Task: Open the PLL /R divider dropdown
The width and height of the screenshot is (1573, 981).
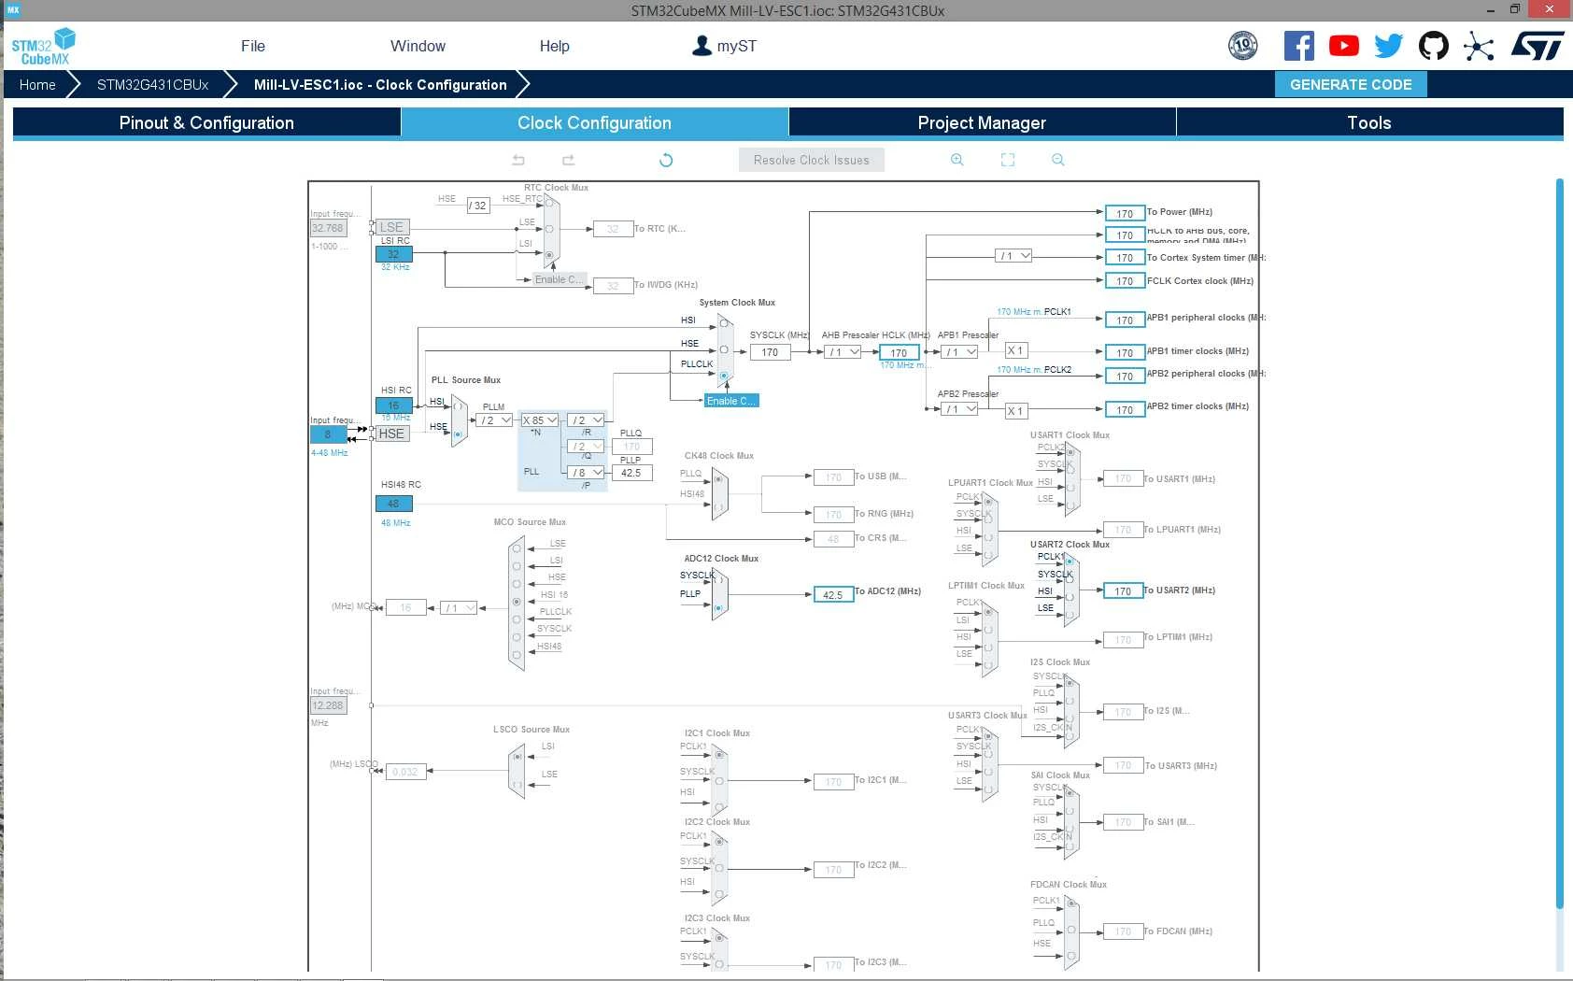Action: pyautogui.click(x=587, y=420)
